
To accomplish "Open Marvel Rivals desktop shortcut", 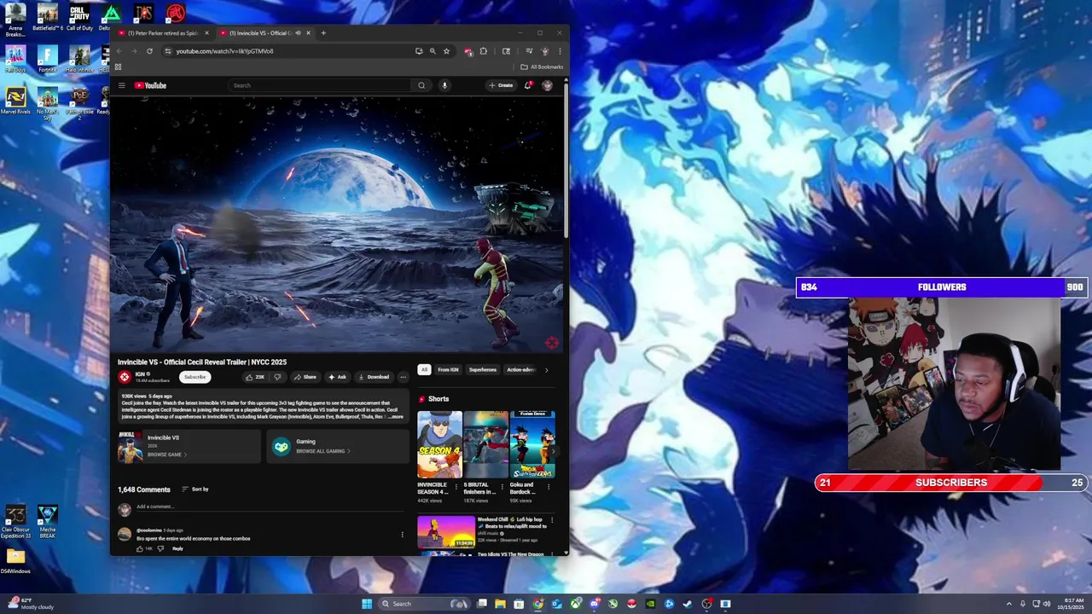I will [x=15, y=101].
